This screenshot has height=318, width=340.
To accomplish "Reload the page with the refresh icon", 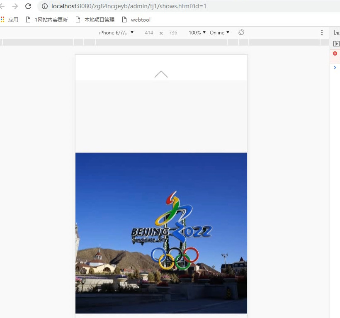I will coord(28,6).
